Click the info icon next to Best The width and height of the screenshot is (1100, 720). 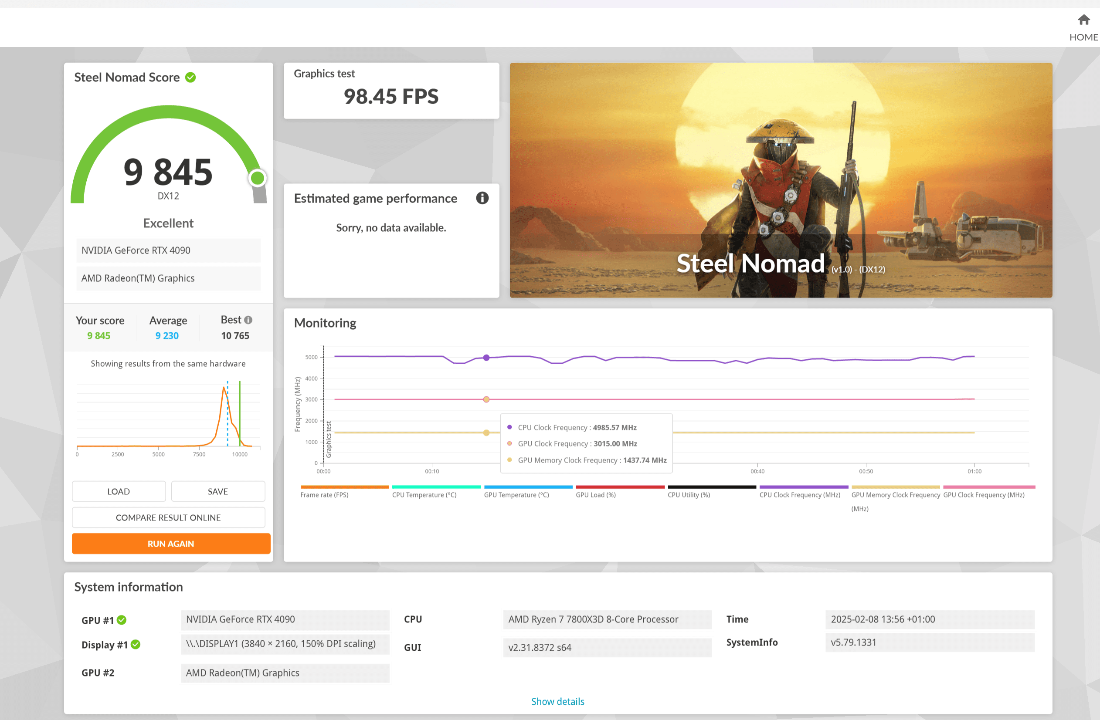point(248,320)
